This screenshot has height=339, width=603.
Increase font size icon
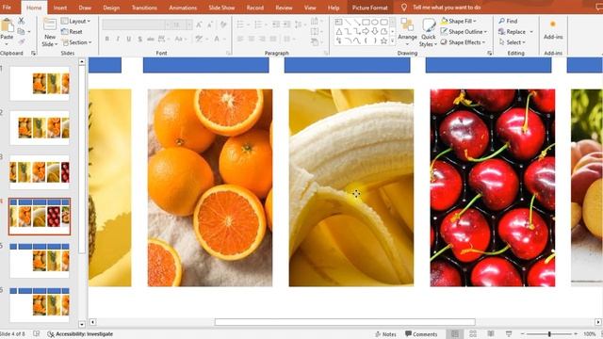pyautogui.click(x=199, y=25)
